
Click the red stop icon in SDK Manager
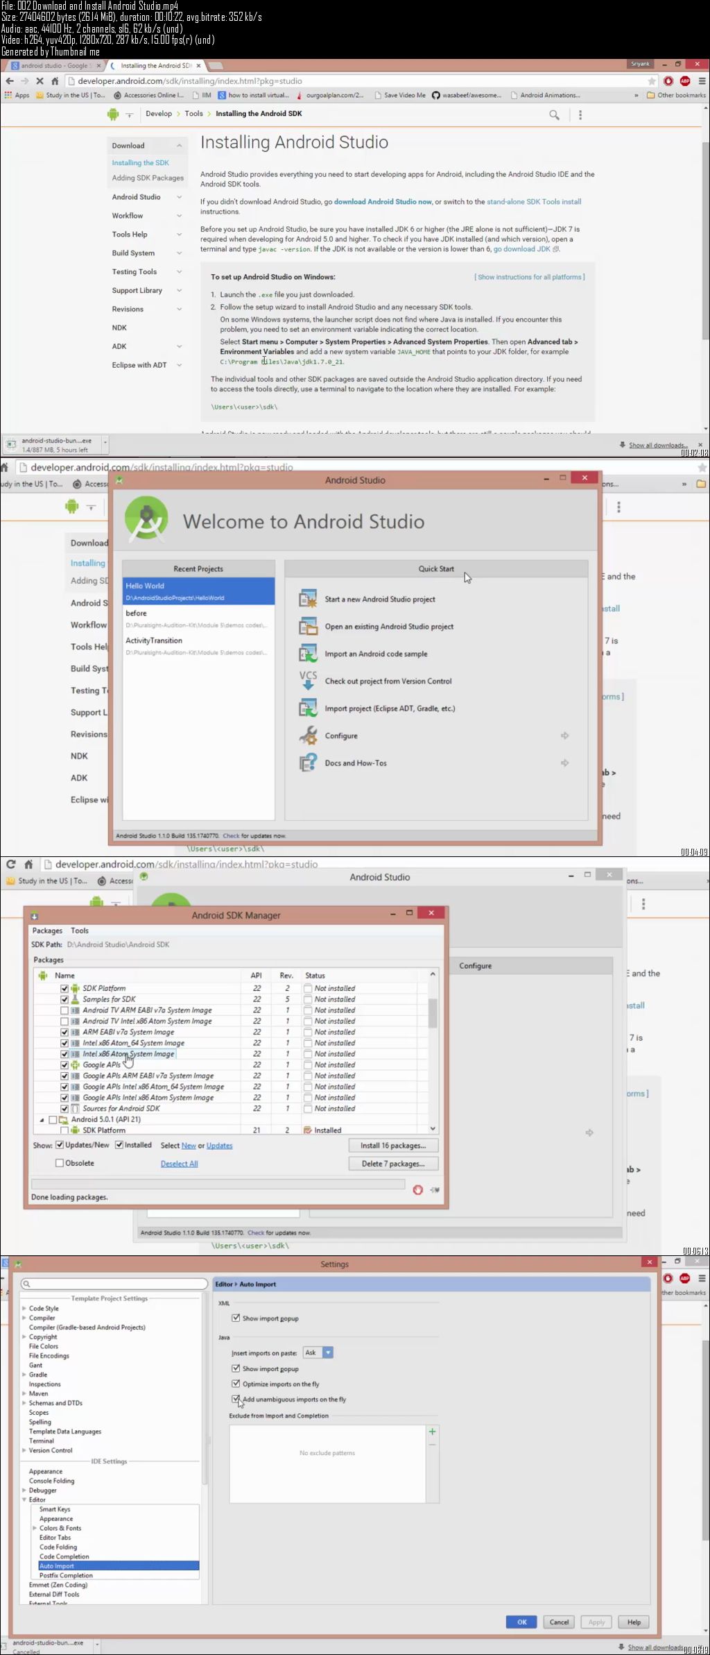click(417, 1189)
